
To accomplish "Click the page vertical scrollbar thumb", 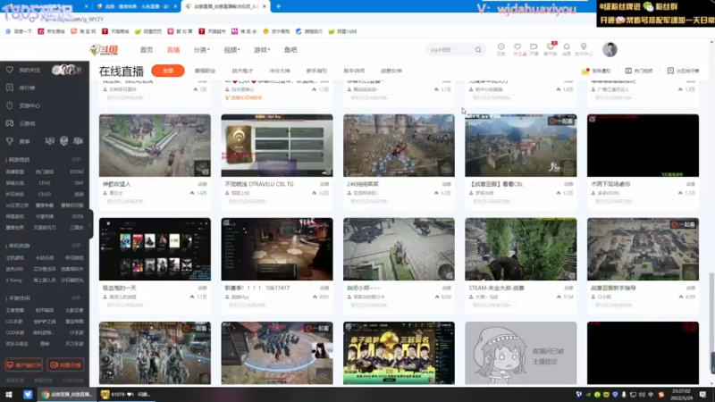I will pyautogui.click(x=711, y=323).
